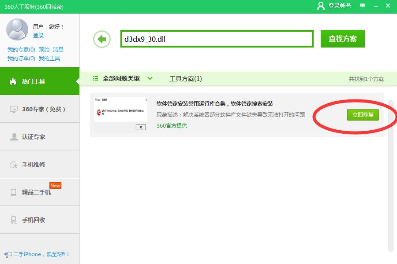Screen dimensions: 397x264
Task: Open 我的工具 link
Action: [49, 59]
